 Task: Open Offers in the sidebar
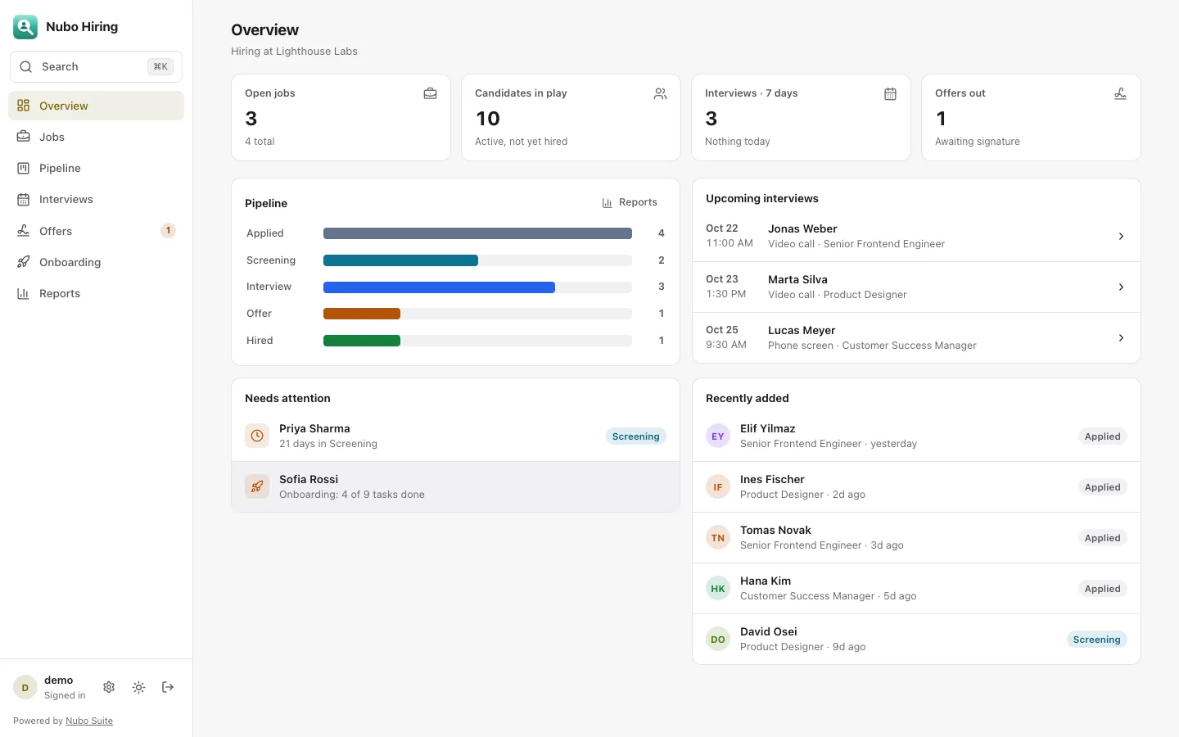point(96,231)
